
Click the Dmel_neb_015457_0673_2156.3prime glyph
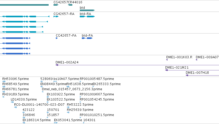point(43,92)
